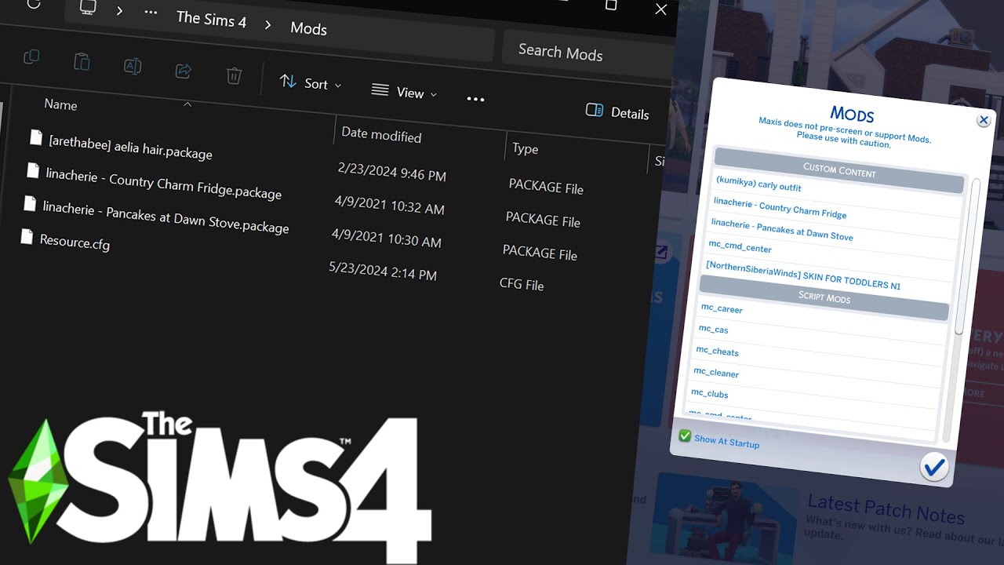Click file icon beside Country Charm Fridge.package

tap(33, 170)
